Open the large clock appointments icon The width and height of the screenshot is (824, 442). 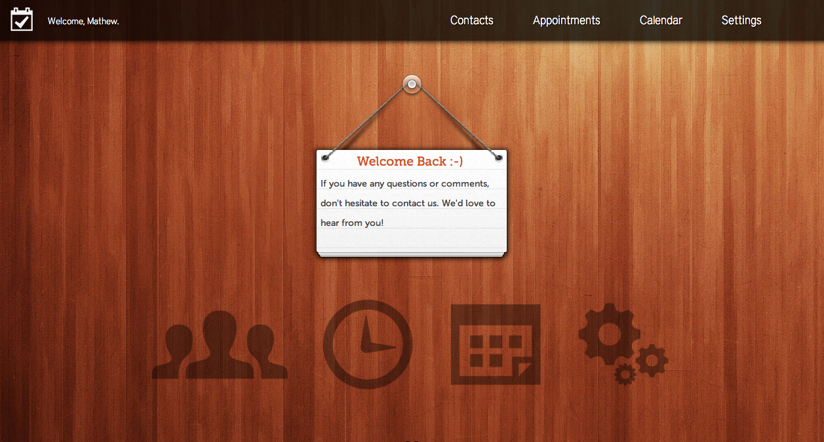[368, 344]
